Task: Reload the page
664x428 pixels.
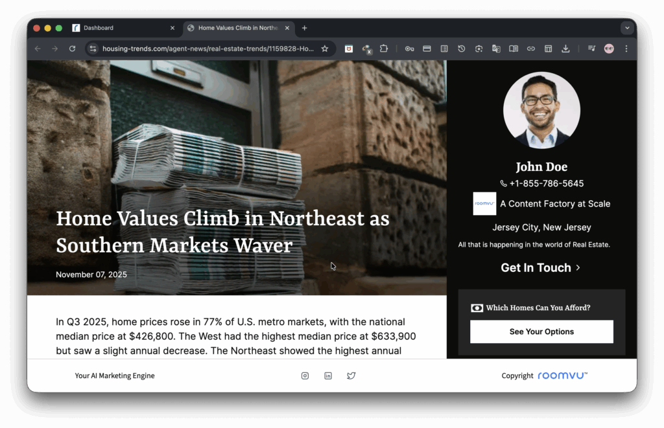Action: pyautogui.click(x=72, y=49)
